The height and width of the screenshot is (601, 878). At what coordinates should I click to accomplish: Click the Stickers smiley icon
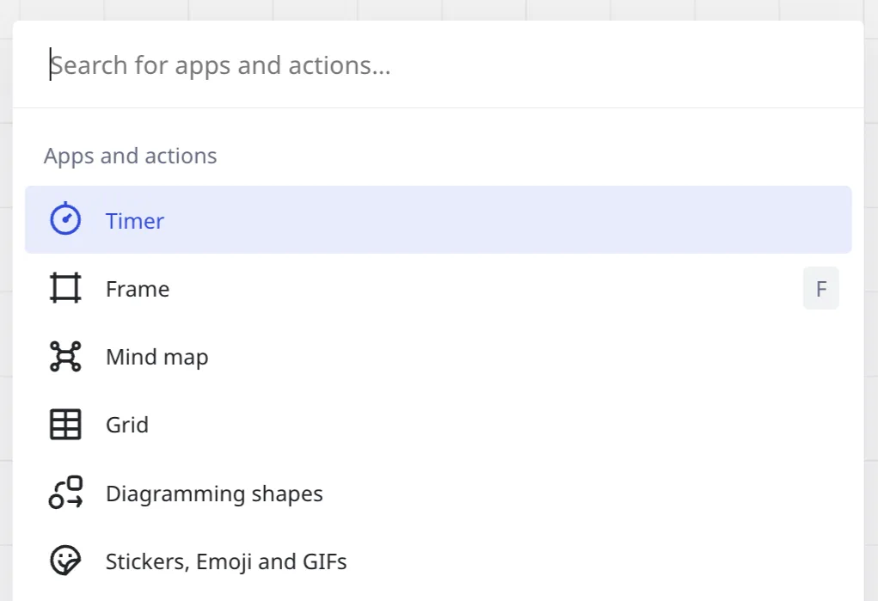coord(65,561)
